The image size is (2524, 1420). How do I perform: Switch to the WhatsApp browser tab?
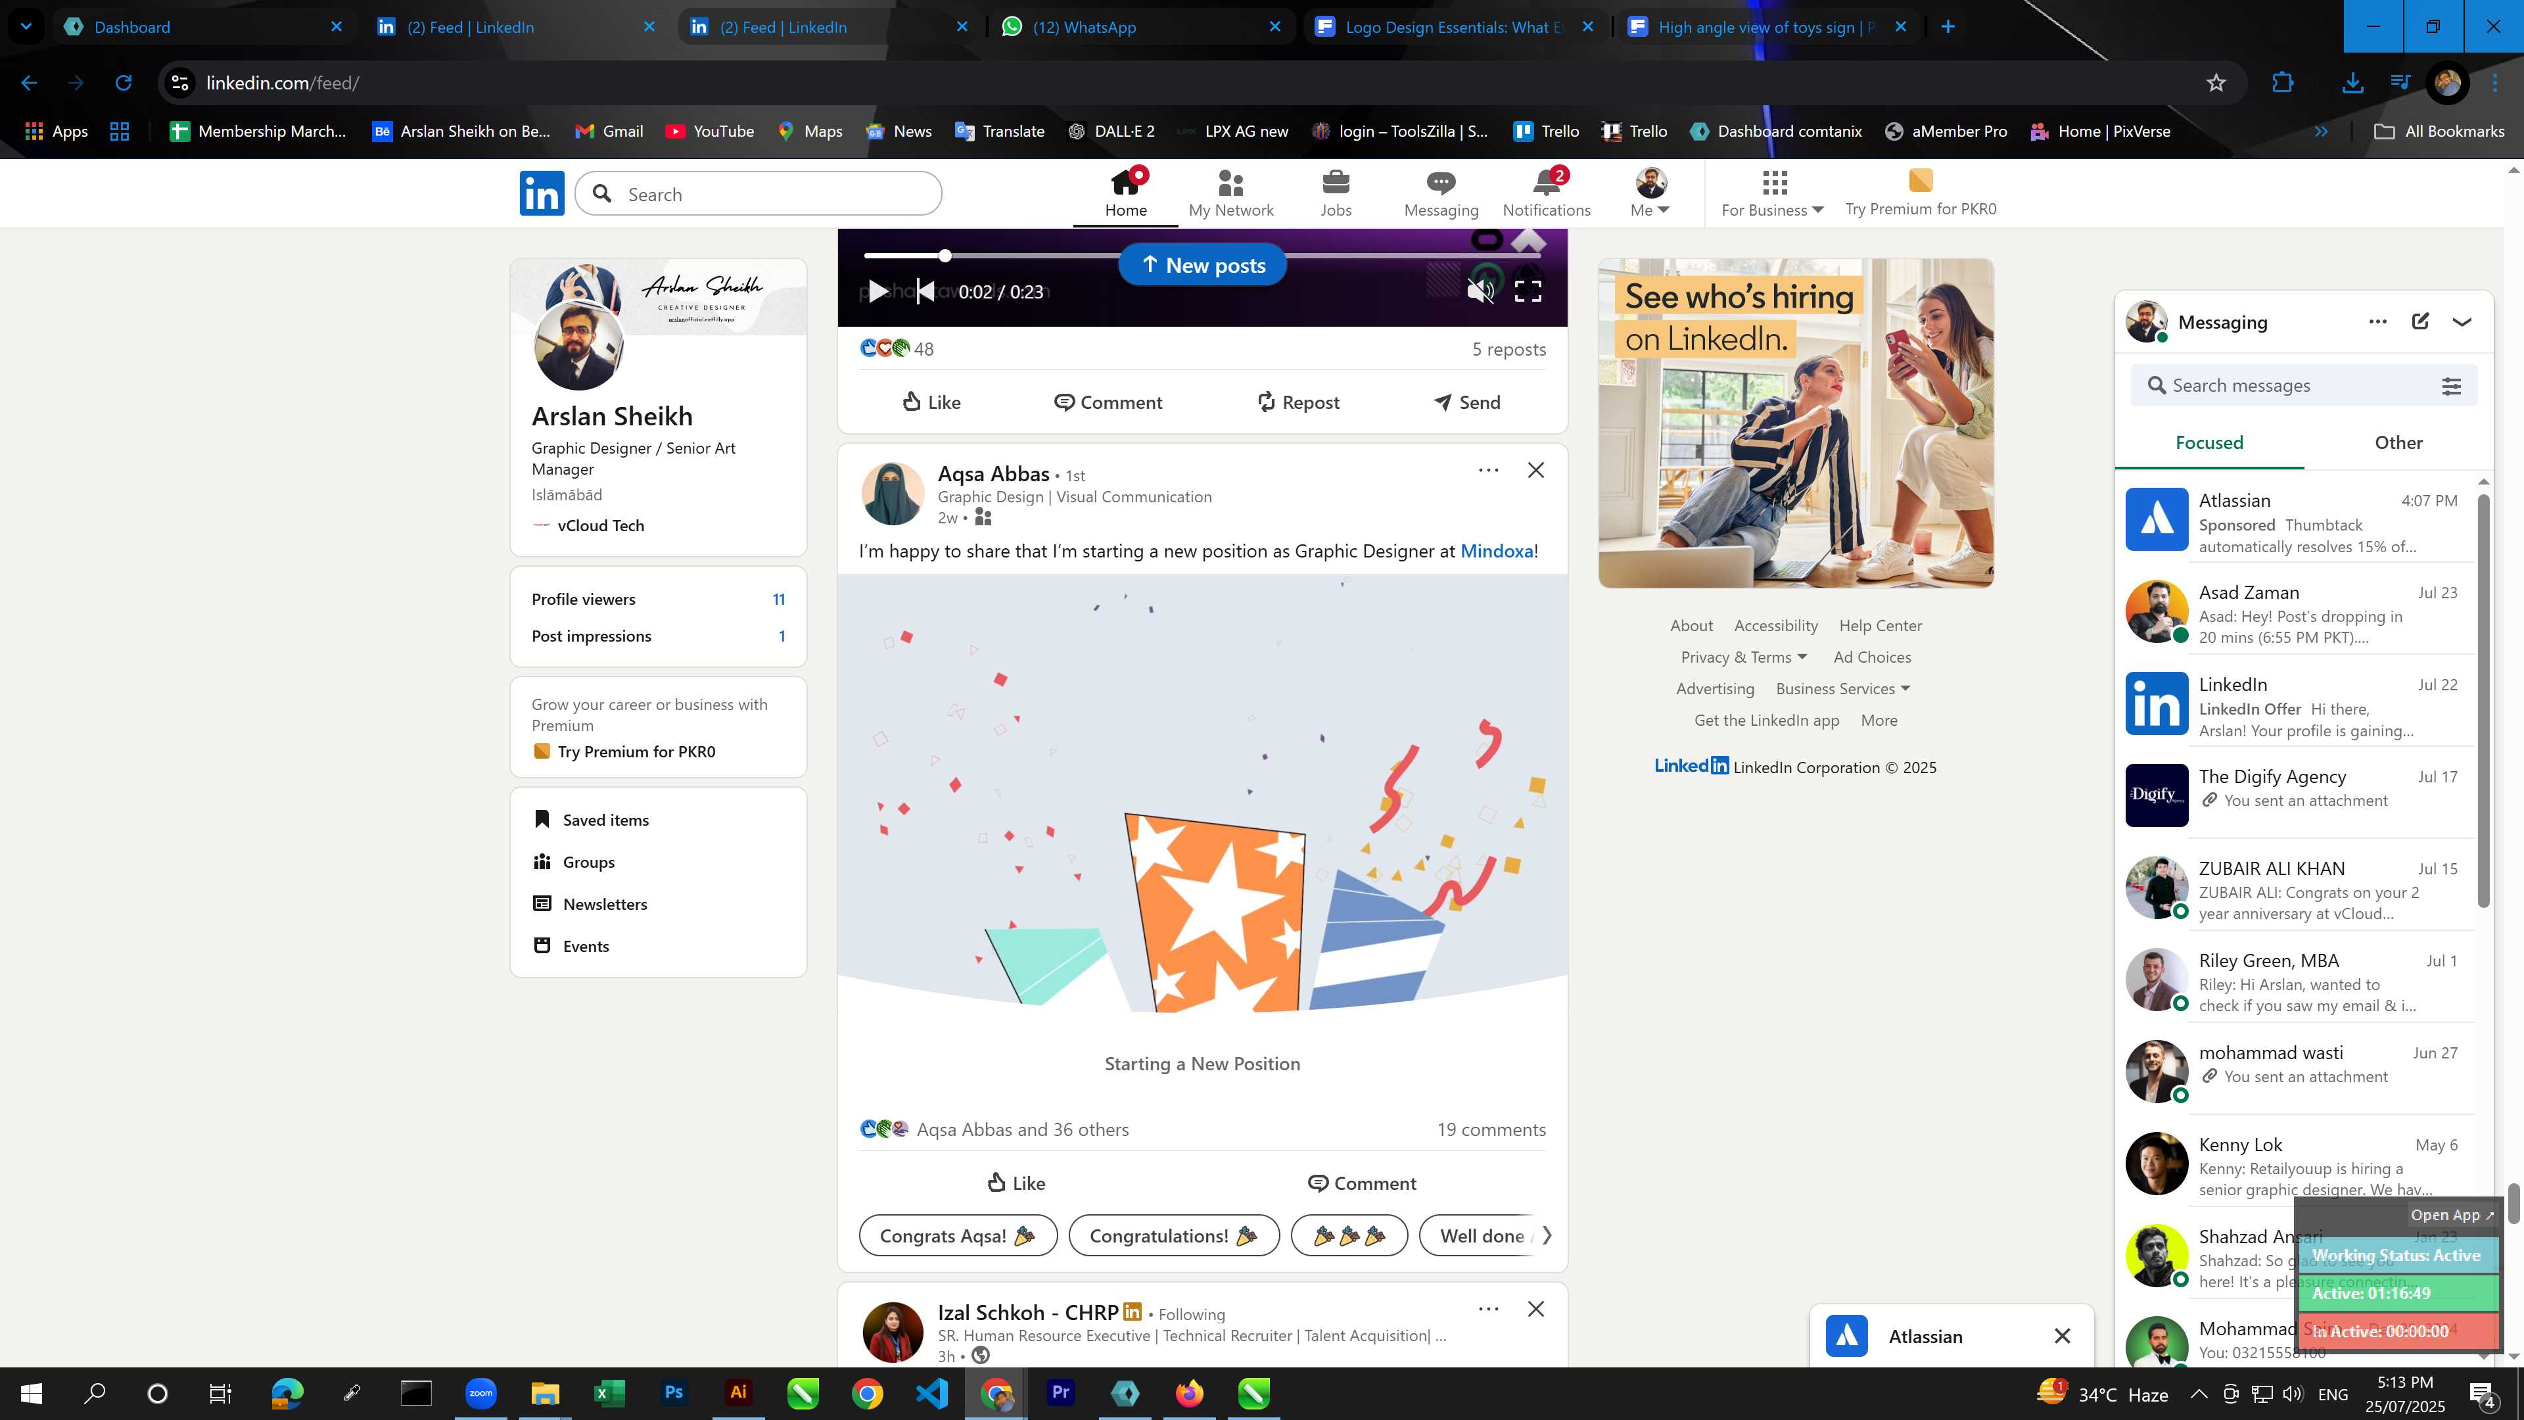(1142, 26)
